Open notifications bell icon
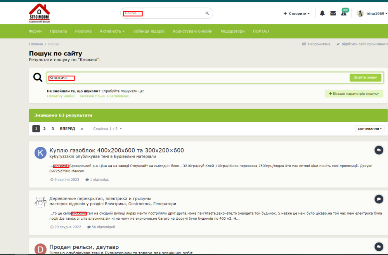Image resolution: width=388 pixels, height=255 pixels. click(322, 13)
